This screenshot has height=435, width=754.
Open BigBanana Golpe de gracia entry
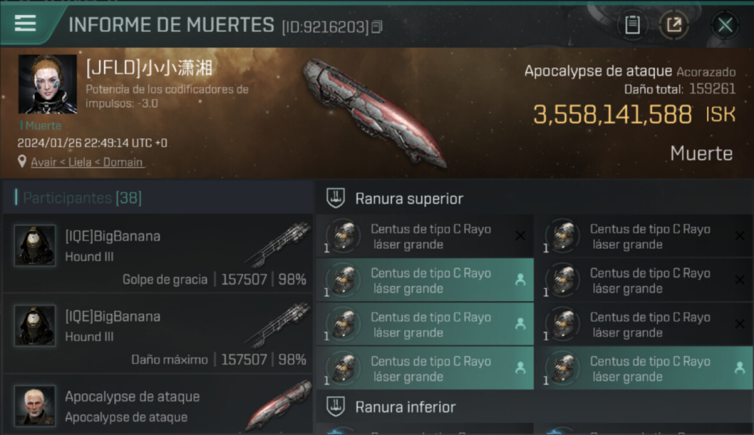(x=158, y=253)
